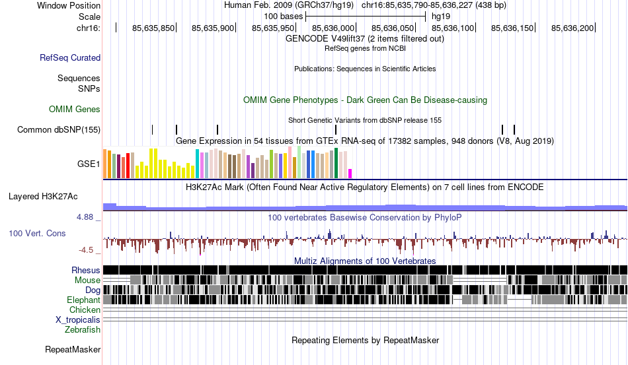
Task: Click the Rhesus alignment row
Action: point(365,270)
